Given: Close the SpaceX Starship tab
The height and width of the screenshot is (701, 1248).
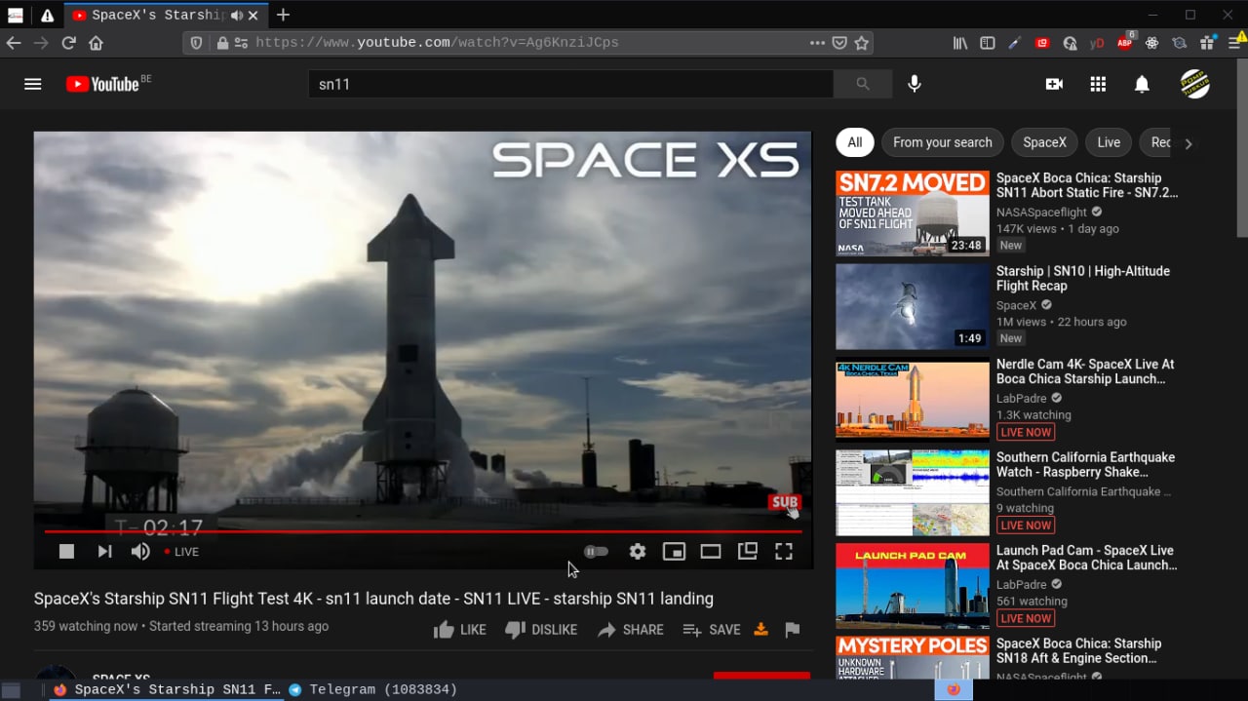Looking at the screenshot, I should point(255,16).
